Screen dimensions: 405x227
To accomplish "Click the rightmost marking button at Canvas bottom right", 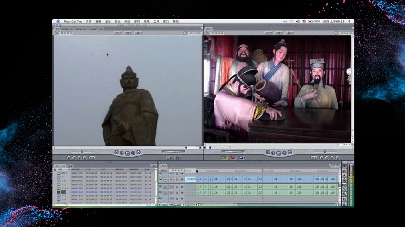I will (x=337, y=158).
